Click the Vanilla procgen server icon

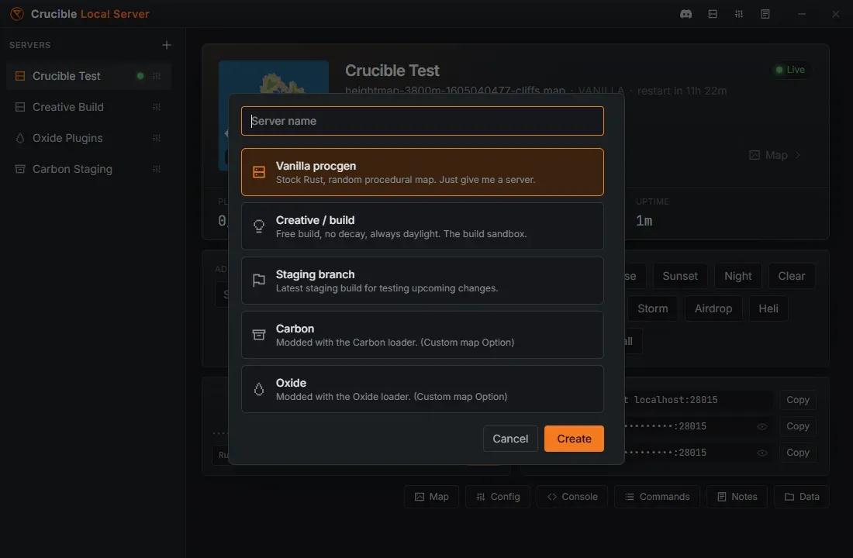coord(259,172)
